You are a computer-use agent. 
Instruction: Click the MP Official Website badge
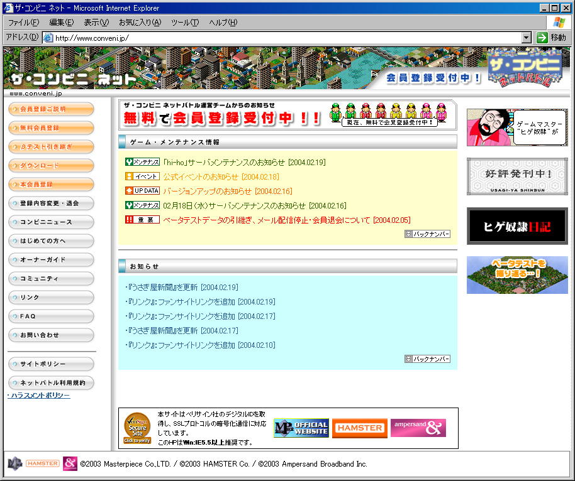click(301, 428)
